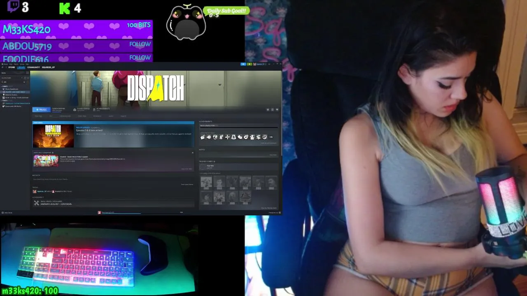
Task: Open the third trading card in top row
Action: 232,183
